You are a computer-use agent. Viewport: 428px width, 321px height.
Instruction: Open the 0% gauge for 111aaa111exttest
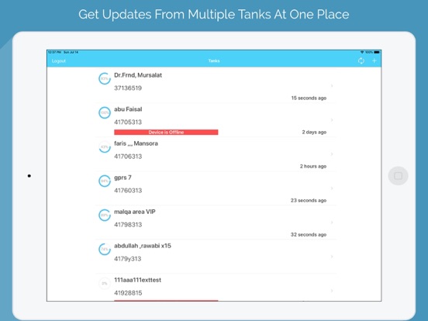click(105, 283)
